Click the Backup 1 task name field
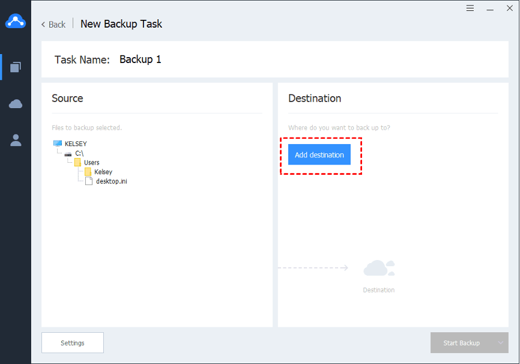Screen dimensions: 520x364 (141, 59)
